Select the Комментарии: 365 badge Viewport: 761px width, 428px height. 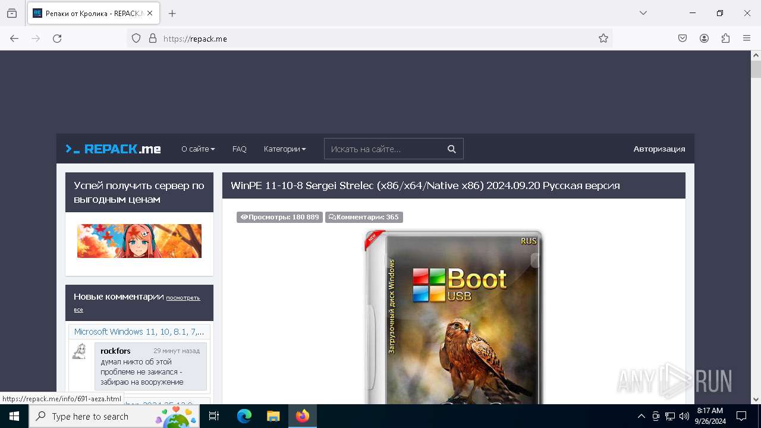pyautogui.click(x=364, y=217)
